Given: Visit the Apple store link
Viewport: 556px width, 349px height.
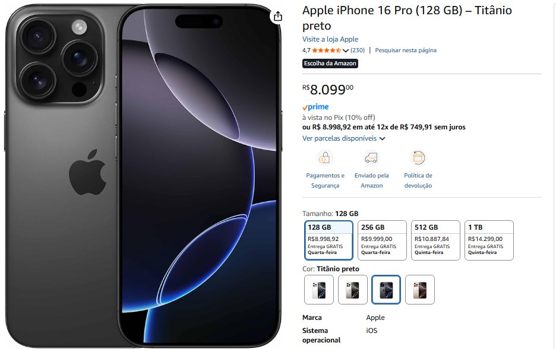Looking at the screenshot, I should click(x=330, y=39).
